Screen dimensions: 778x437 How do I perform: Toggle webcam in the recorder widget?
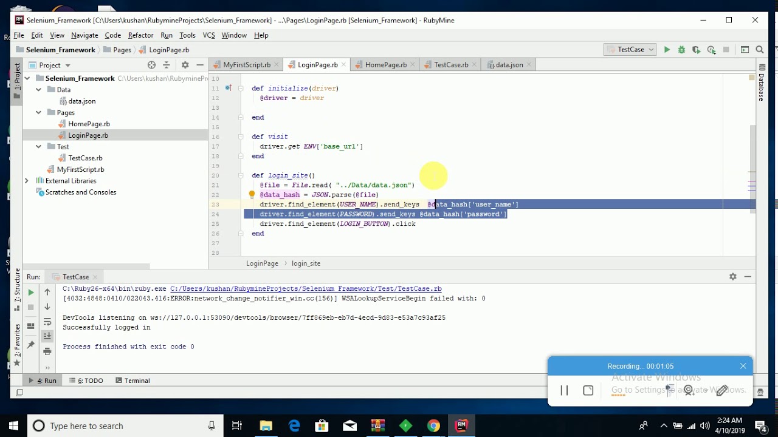[x=689, y=390]
